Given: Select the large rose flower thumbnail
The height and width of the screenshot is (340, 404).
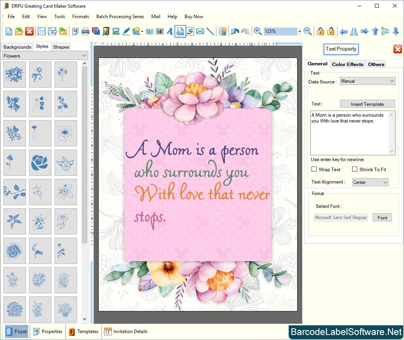Looking at the screenshot, I should (40, 163).
